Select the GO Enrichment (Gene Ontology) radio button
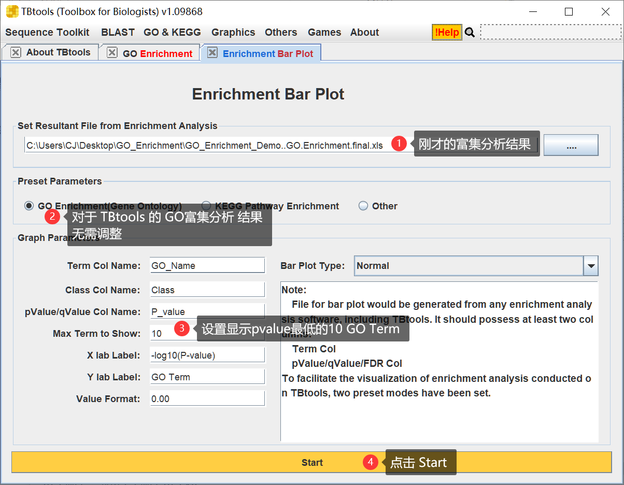The image size is (624, 485). click(x=29, y=206)
